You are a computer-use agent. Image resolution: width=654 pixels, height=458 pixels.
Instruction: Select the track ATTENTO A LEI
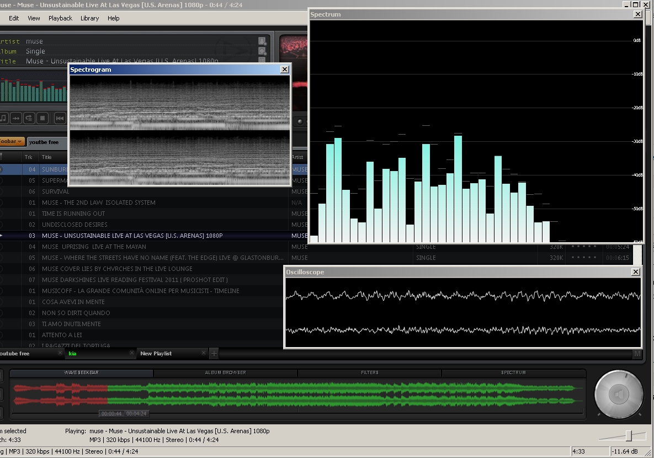pyautogui.click(x=142, y=335)
